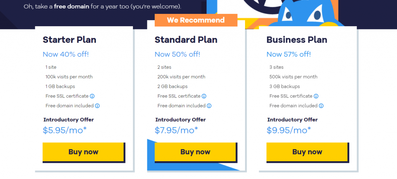Click the Now 40% off text
Image resolution: width=397 pixels, height=179 pixels.
(66, 54)
